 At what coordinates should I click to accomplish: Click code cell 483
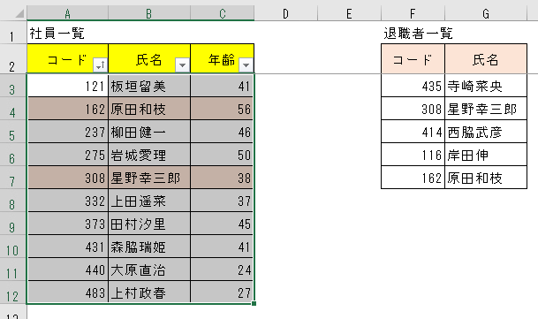coord(68,292)
